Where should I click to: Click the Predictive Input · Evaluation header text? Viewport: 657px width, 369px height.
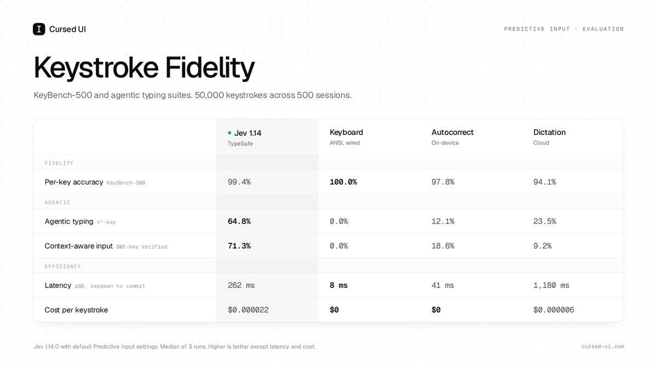[564, 29]
